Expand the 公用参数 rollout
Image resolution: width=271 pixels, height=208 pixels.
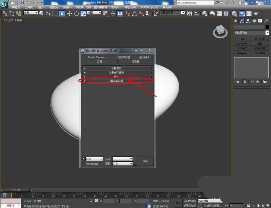coord(117,68)
